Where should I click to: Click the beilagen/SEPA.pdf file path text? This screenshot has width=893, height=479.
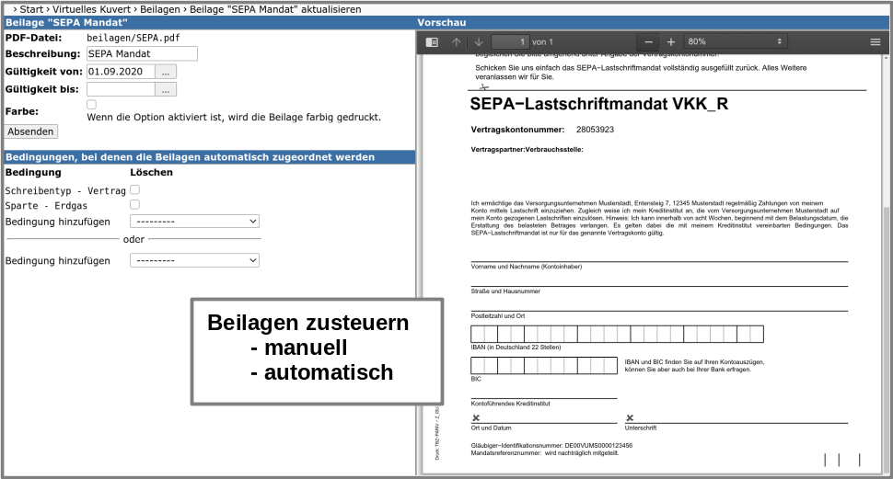(x=133, y=38)
